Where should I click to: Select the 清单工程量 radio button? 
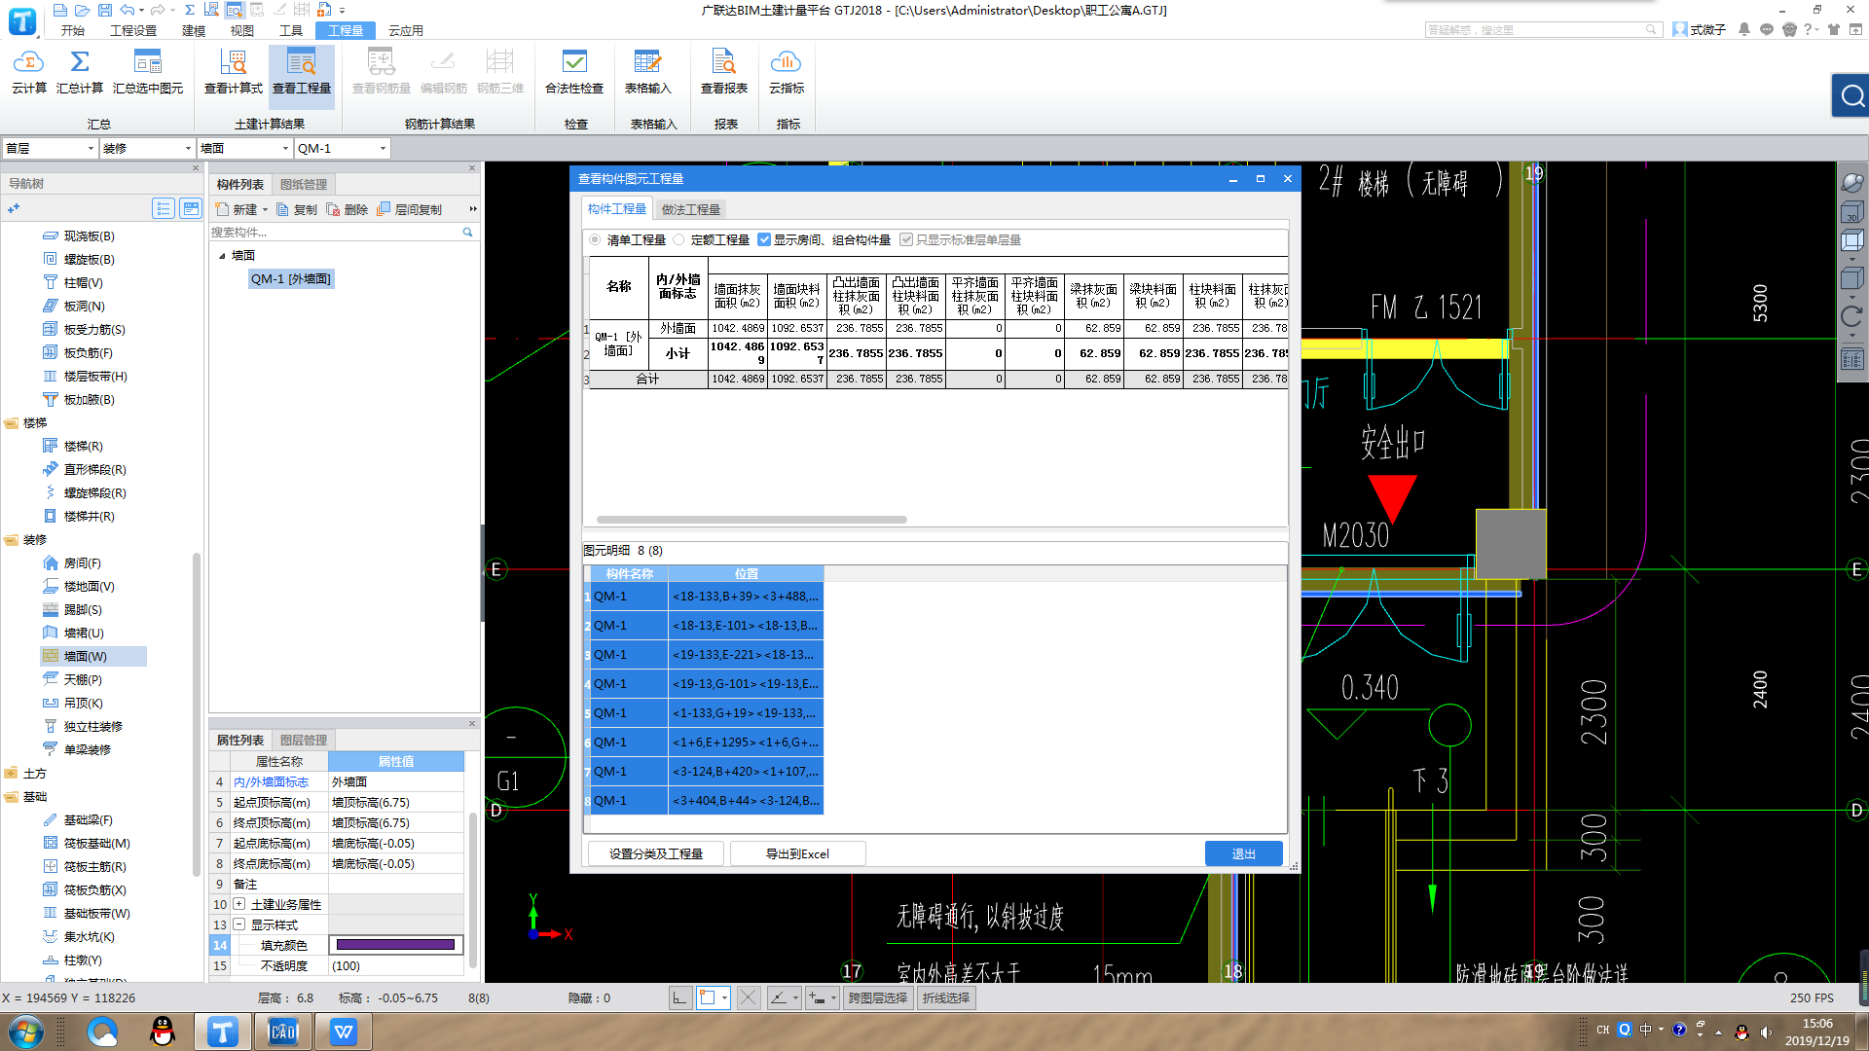pos(595,239)
